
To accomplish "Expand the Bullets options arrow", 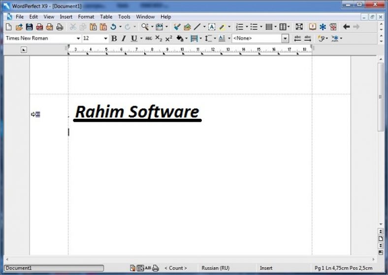I will point(261,27).
